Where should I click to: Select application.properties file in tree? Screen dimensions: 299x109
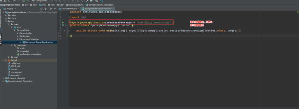click(x=29, y=54)
